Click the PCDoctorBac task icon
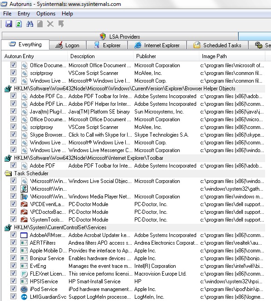Screen dimensions: 271x301 [24, 212]
